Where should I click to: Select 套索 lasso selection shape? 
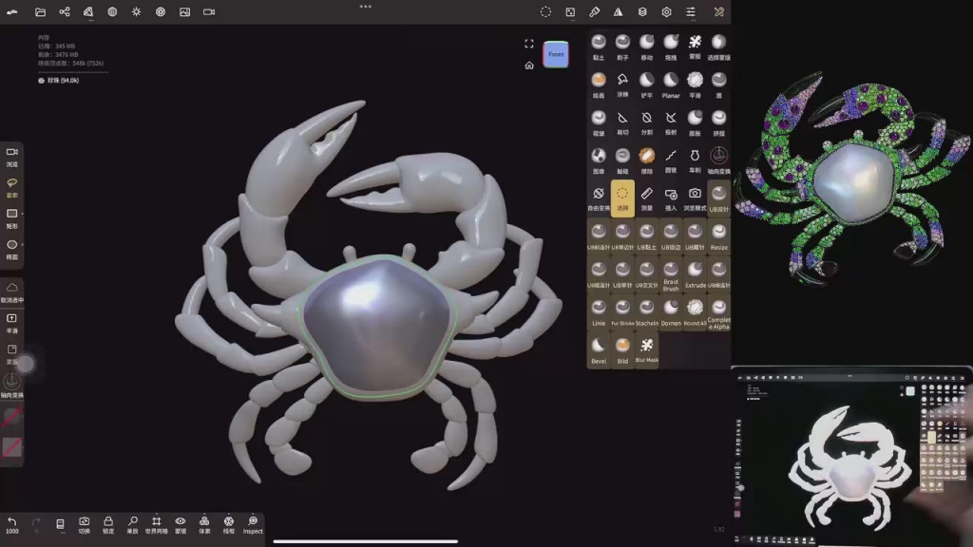(x=11, y=187)
